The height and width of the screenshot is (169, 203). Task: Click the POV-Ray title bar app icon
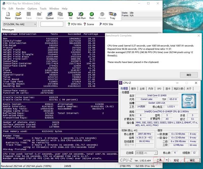[x=4, y=3]
